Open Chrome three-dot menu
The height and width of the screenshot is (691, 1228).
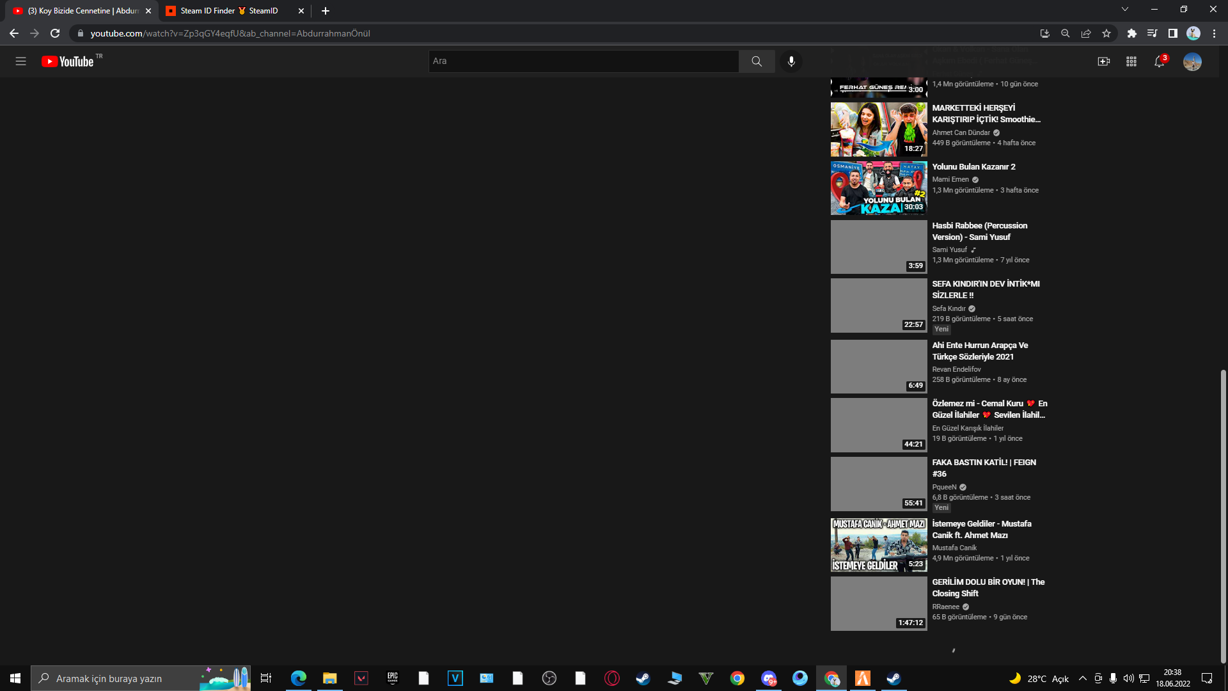[x=1214, y=33]
